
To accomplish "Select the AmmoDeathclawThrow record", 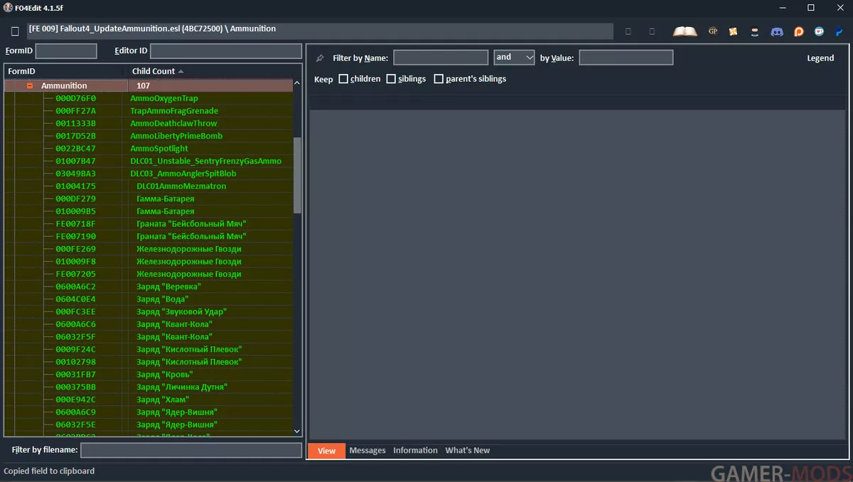I will [x=149, y=124].
